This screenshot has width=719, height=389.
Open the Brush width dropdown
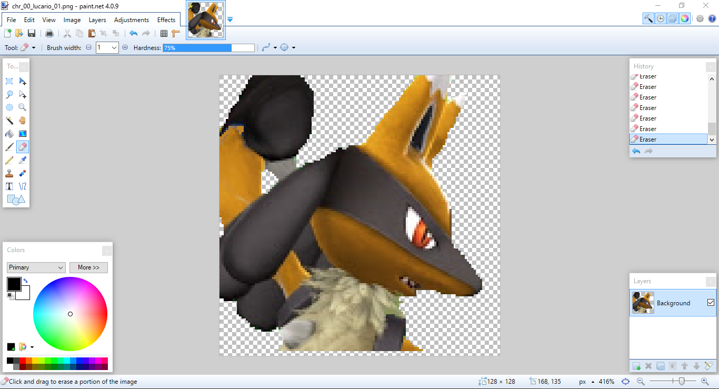tap(114, 47)
